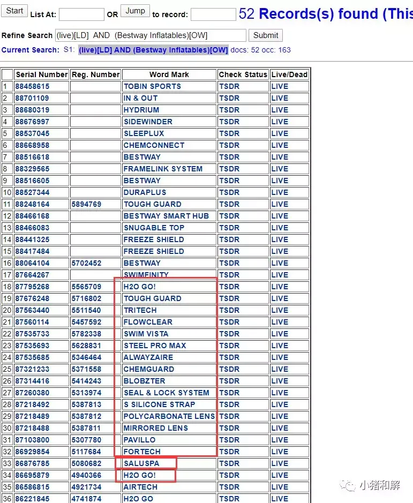Open the FLOWCLEAR word mark
This screenshot has width=413, height=503.
(148, 322)
